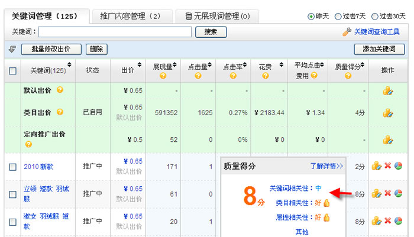This screenshot has width=414, height=237.
Task: Click help icon beside 默认出价 label
Action: click(60, 90)
